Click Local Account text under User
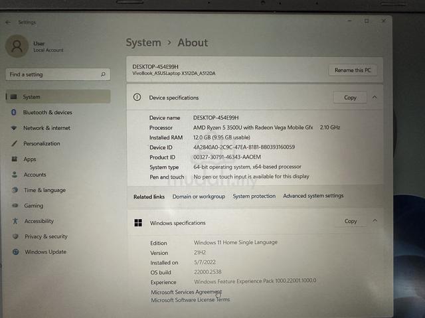Viewport: 425px width, 318px height. pyautogui.click(x=48, y=50)
